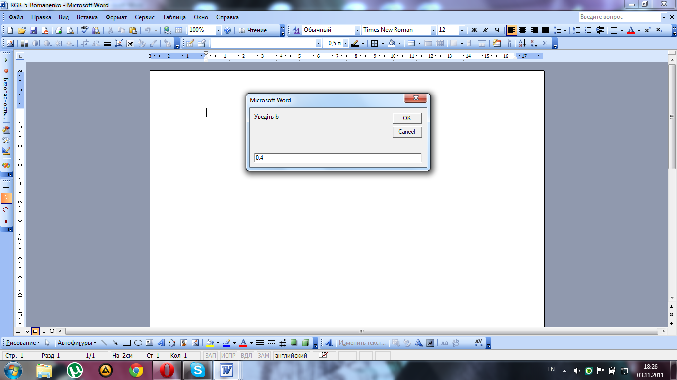The image size is (677, 380).
Task: Open Print Preview from the toolbar
Action: pyautogui.click(x=70, y=30)
